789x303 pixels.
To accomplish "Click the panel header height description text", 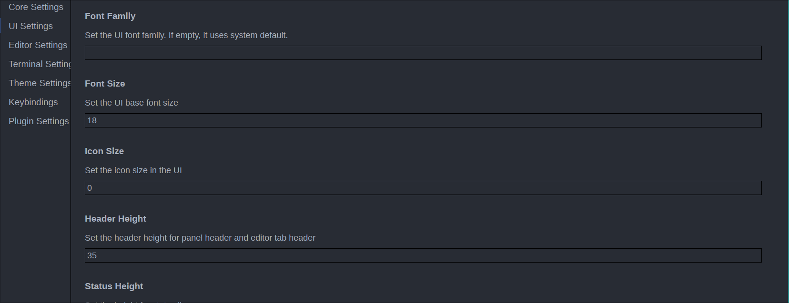I will [x=200, y=237].
